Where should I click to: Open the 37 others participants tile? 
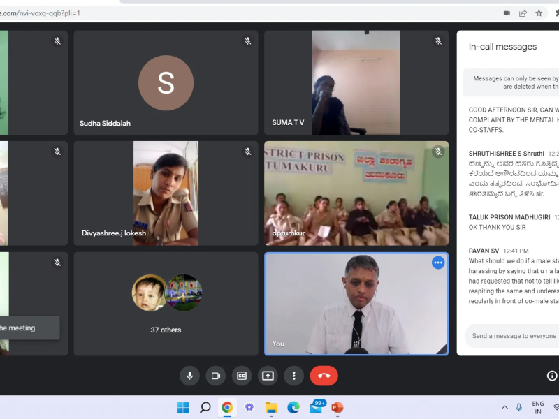coord(166,304)
